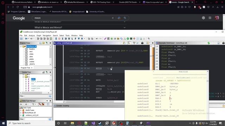Expand 'What is Movzx and Movsx?' question
This screenshot has height=126, width=225.
point(80,27)
